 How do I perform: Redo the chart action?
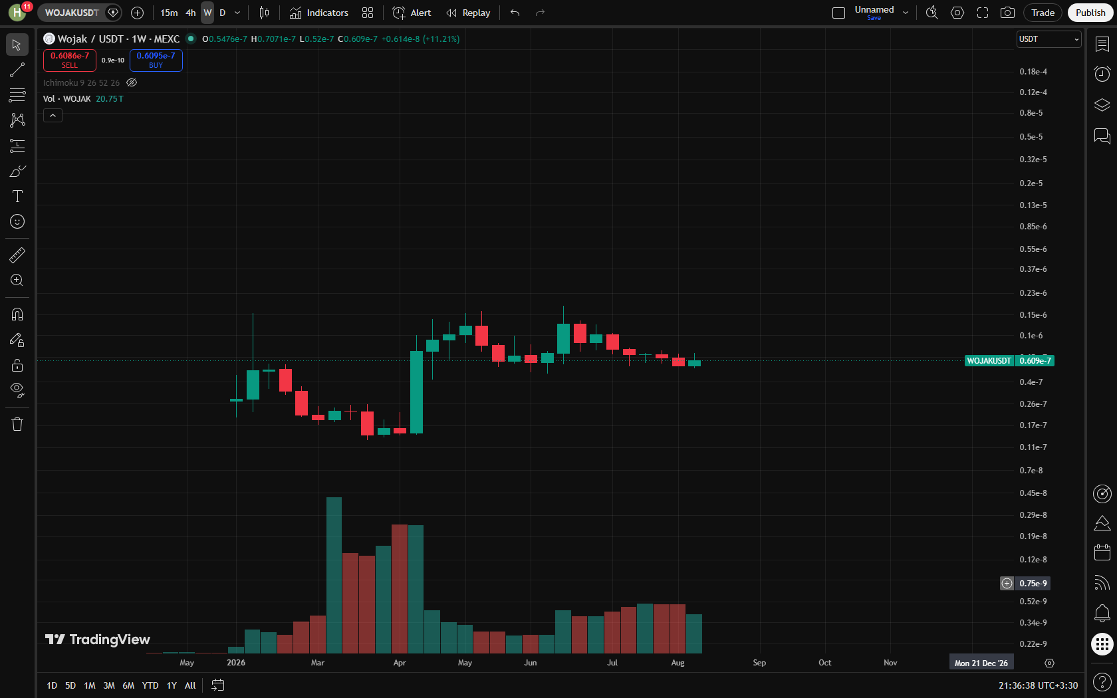(x=540, y=13)
